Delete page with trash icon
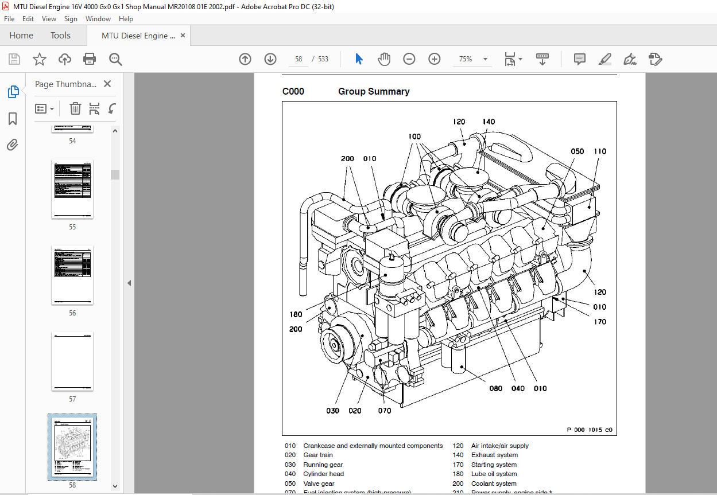 pos(75,108)
